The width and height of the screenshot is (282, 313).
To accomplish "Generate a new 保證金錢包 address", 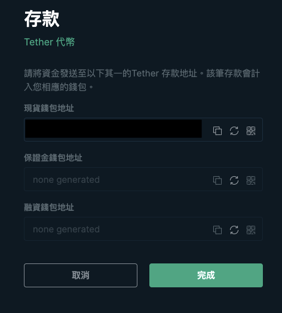I will click(234, 180).
